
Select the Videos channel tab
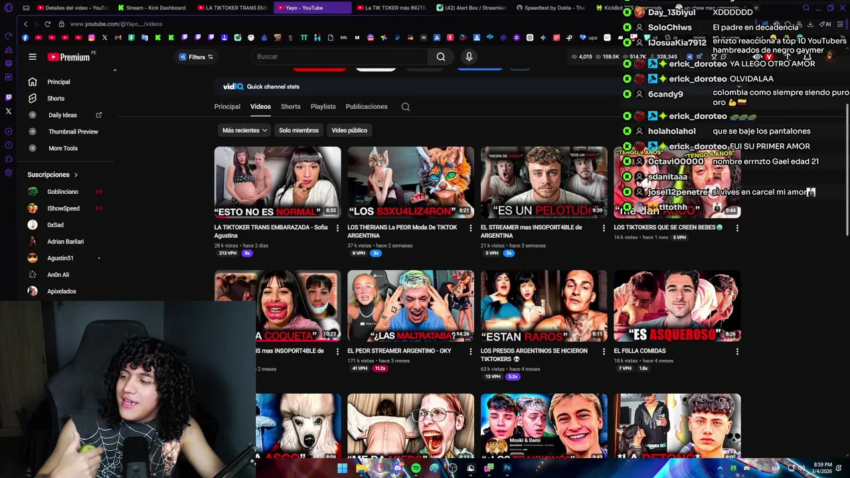pos(260,106)
